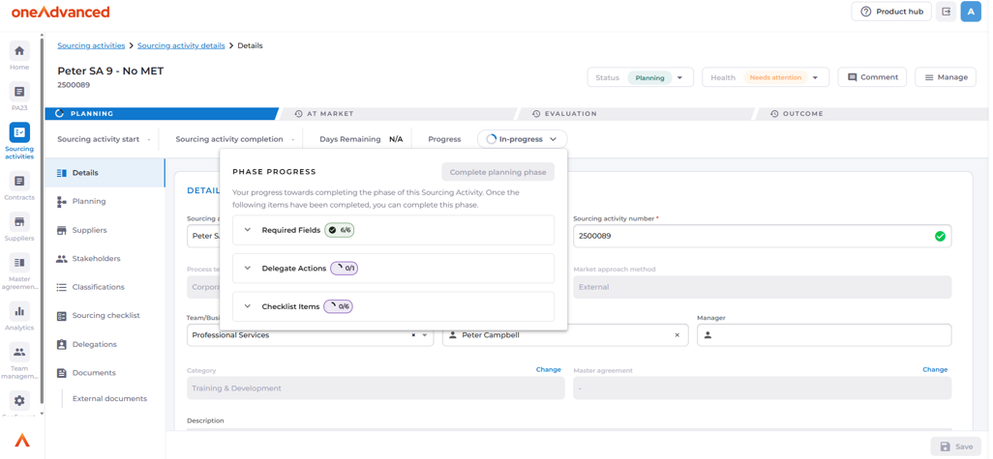The image size is (993, 459).
Task: Click the Sourcing activity number field
Action: click(x=763, y=236)
